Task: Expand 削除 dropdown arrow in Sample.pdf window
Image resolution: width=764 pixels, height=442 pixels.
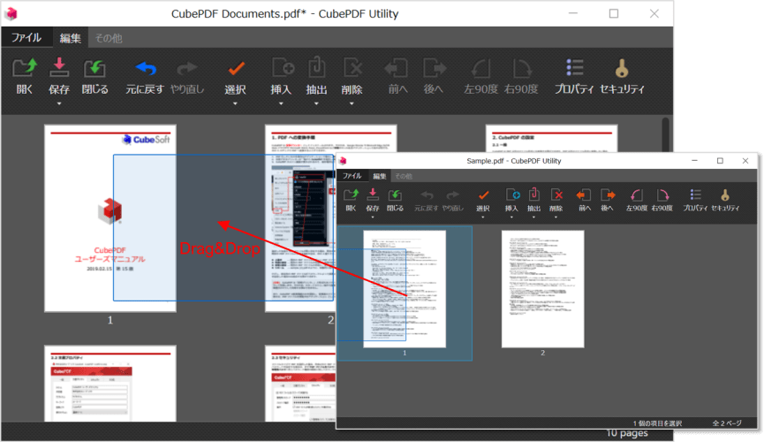Action: (x=556, y=217)
